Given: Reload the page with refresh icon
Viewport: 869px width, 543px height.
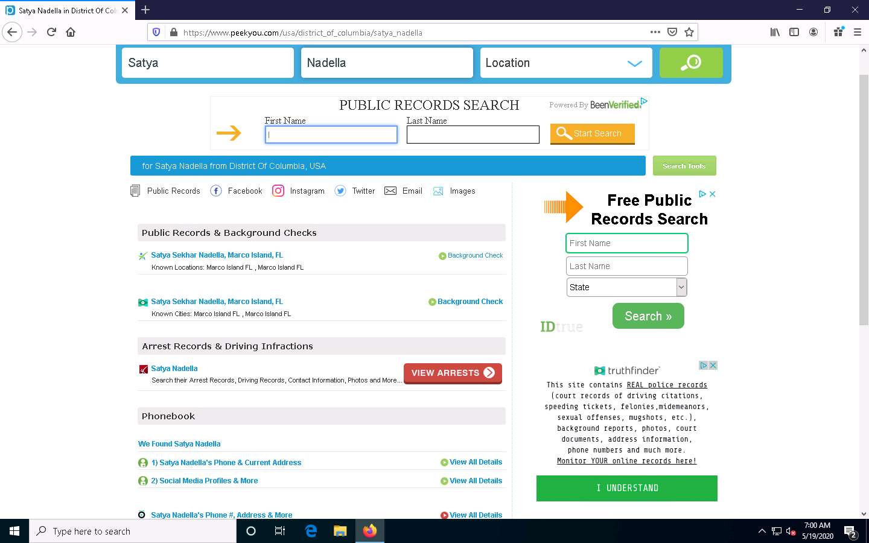Looking at the screenshot, I should click(x=51, y=32).
